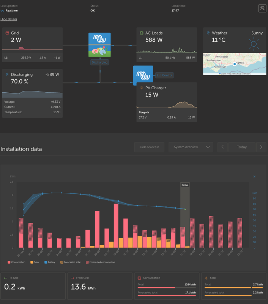Toggle the Forecasted solar legend series
The height and width of the screenshot is (304, 268).
tap(71, 262)
